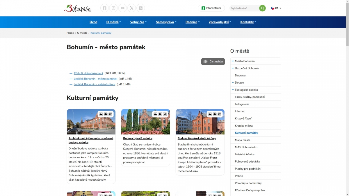Select Firmy, služby, podnikání in the sidebar
349x196 pixels.
[256, 97]
